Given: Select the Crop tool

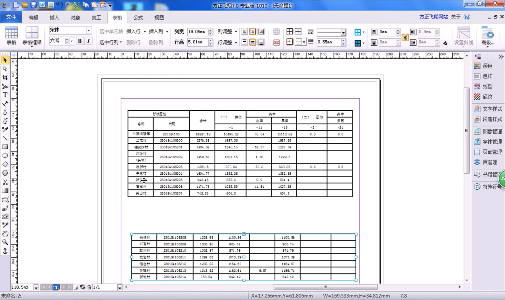Looking at the screenshot, I should tap(5, 78).
